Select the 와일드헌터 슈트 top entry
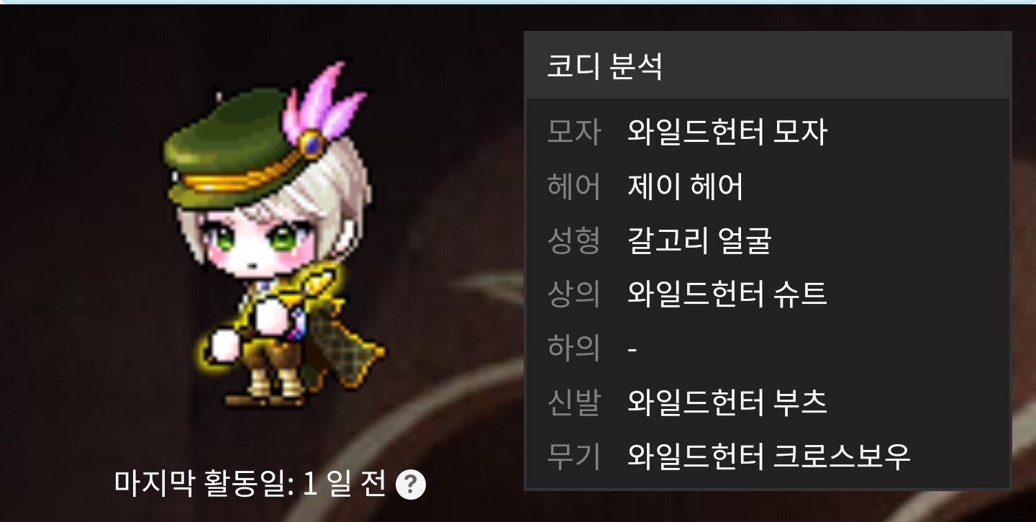Screen dimensions: 1036x522 (727, 294)
